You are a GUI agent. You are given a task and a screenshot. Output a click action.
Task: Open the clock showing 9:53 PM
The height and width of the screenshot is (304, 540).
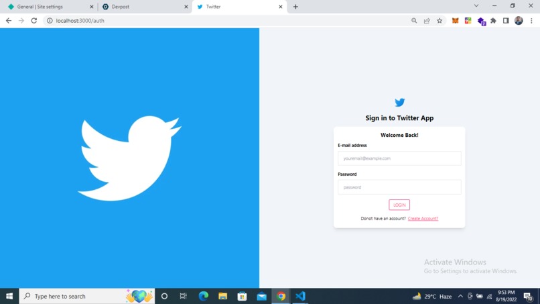(x=507, y=296)
